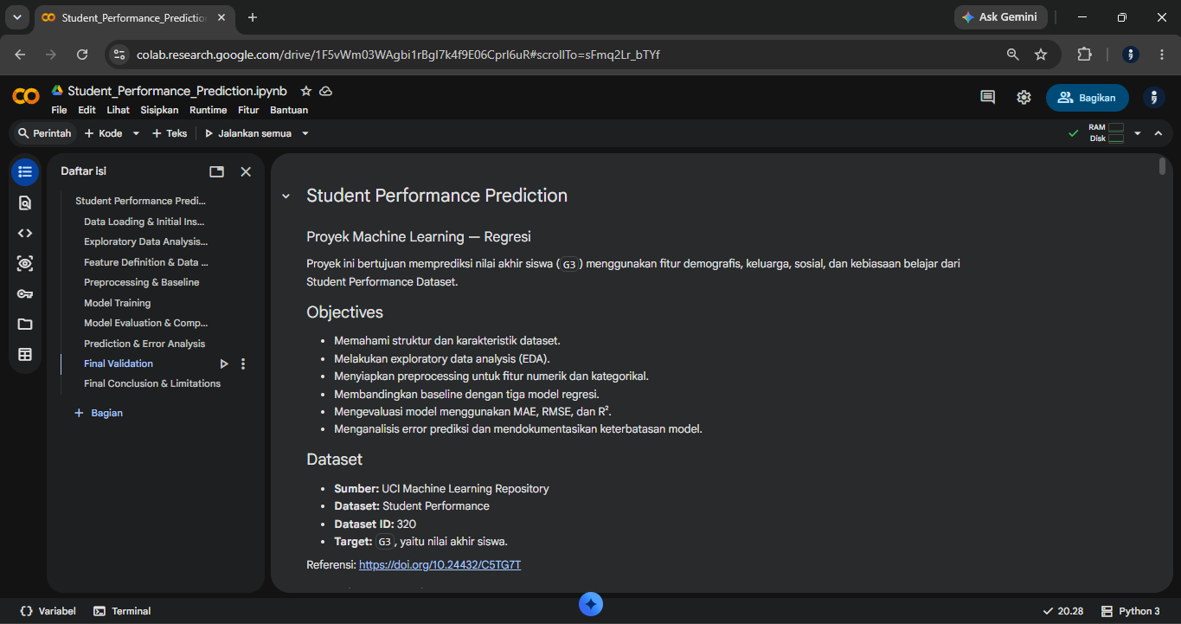Rename the notebook title field
The height and width of the screenshot is (624, 1181).
pos(177,91)
